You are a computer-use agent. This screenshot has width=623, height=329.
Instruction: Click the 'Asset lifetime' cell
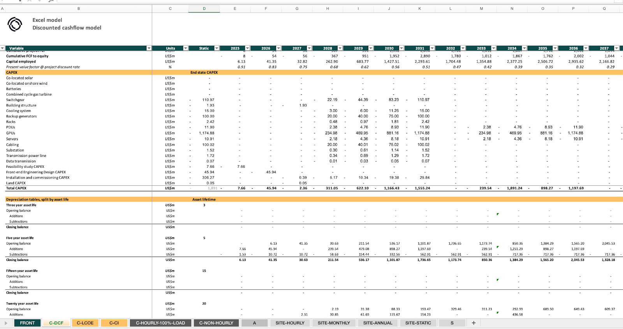[x=204, y=199]
